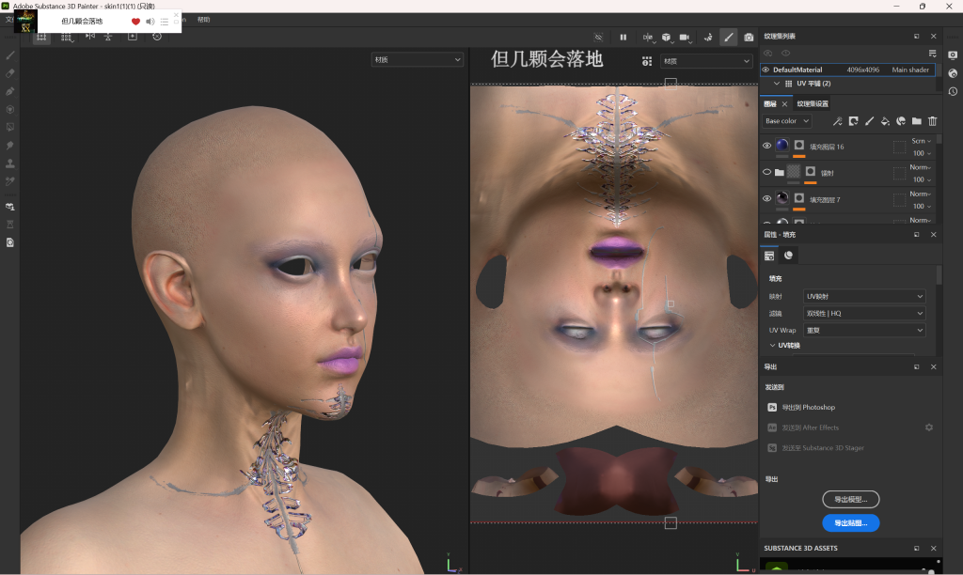
Task: Click the camera screenshot icon in viewport toolbar
Action: [x=749, y=37]
